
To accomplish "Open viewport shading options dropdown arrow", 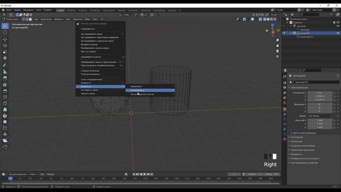I will (278, 19).
